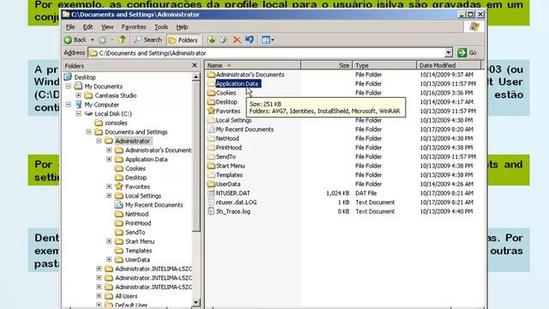
Task: Expand All Users in folder tree
Action: pyautogui.click(x=100, y=296)
